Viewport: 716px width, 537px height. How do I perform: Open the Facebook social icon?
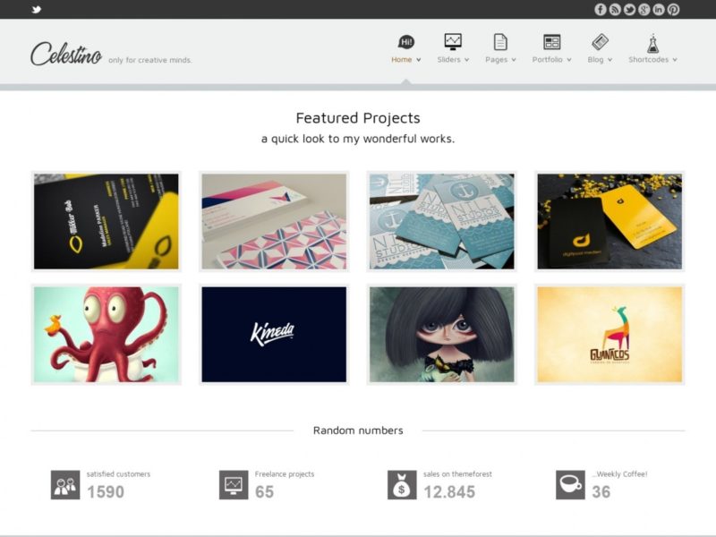[600, 9]
